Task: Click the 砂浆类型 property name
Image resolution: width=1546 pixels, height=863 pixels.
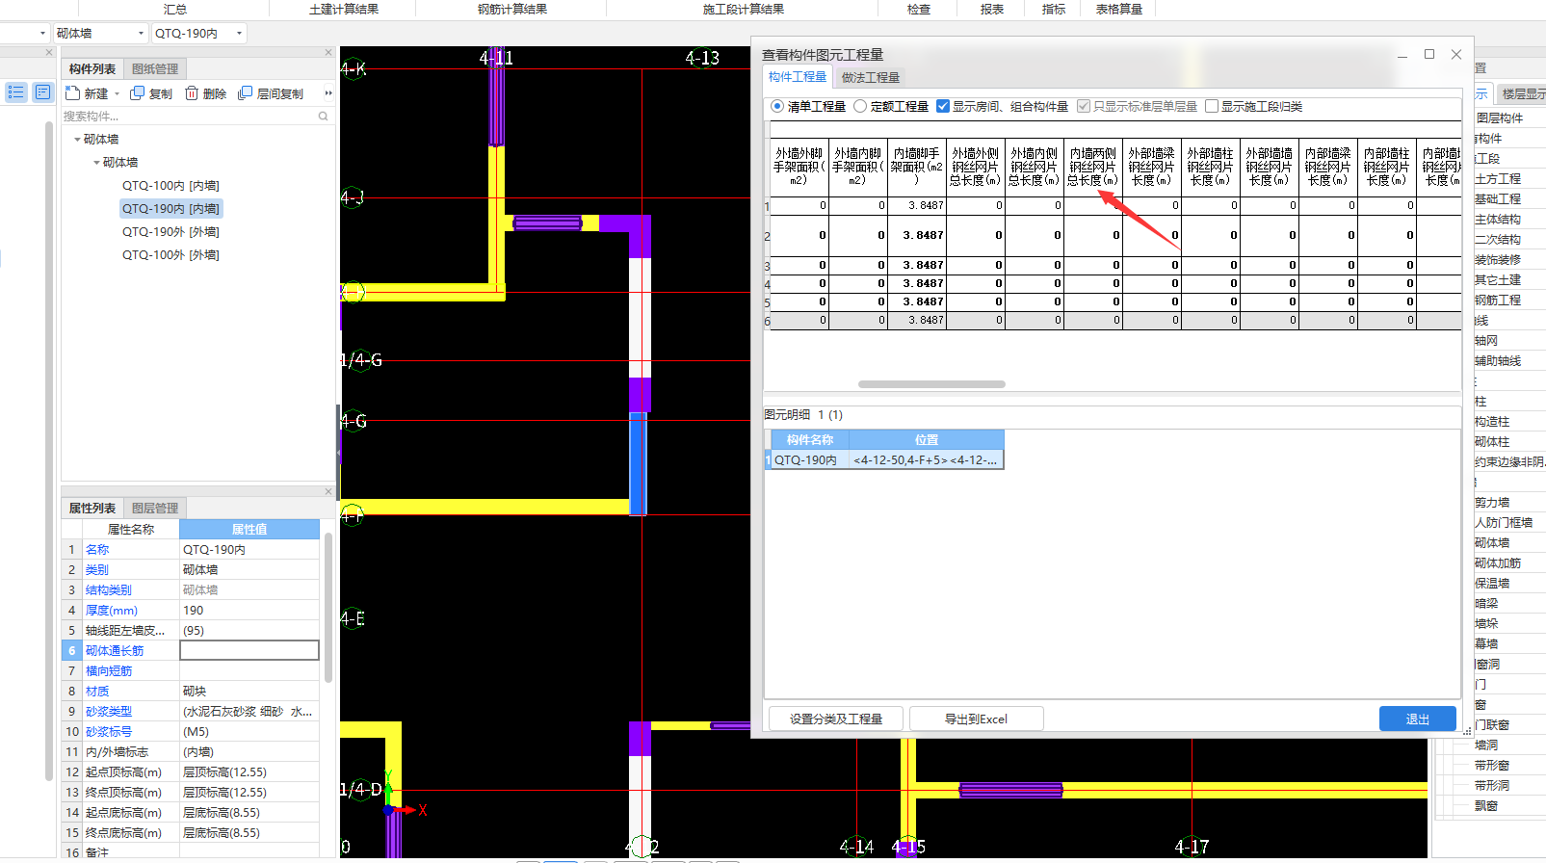Action: coord(108,712)
